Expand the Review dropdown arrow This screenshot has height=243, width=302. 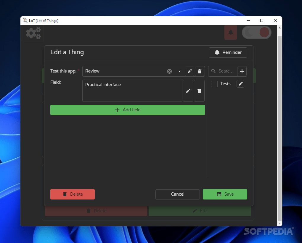pyautogui.click(x=179, y=71)
